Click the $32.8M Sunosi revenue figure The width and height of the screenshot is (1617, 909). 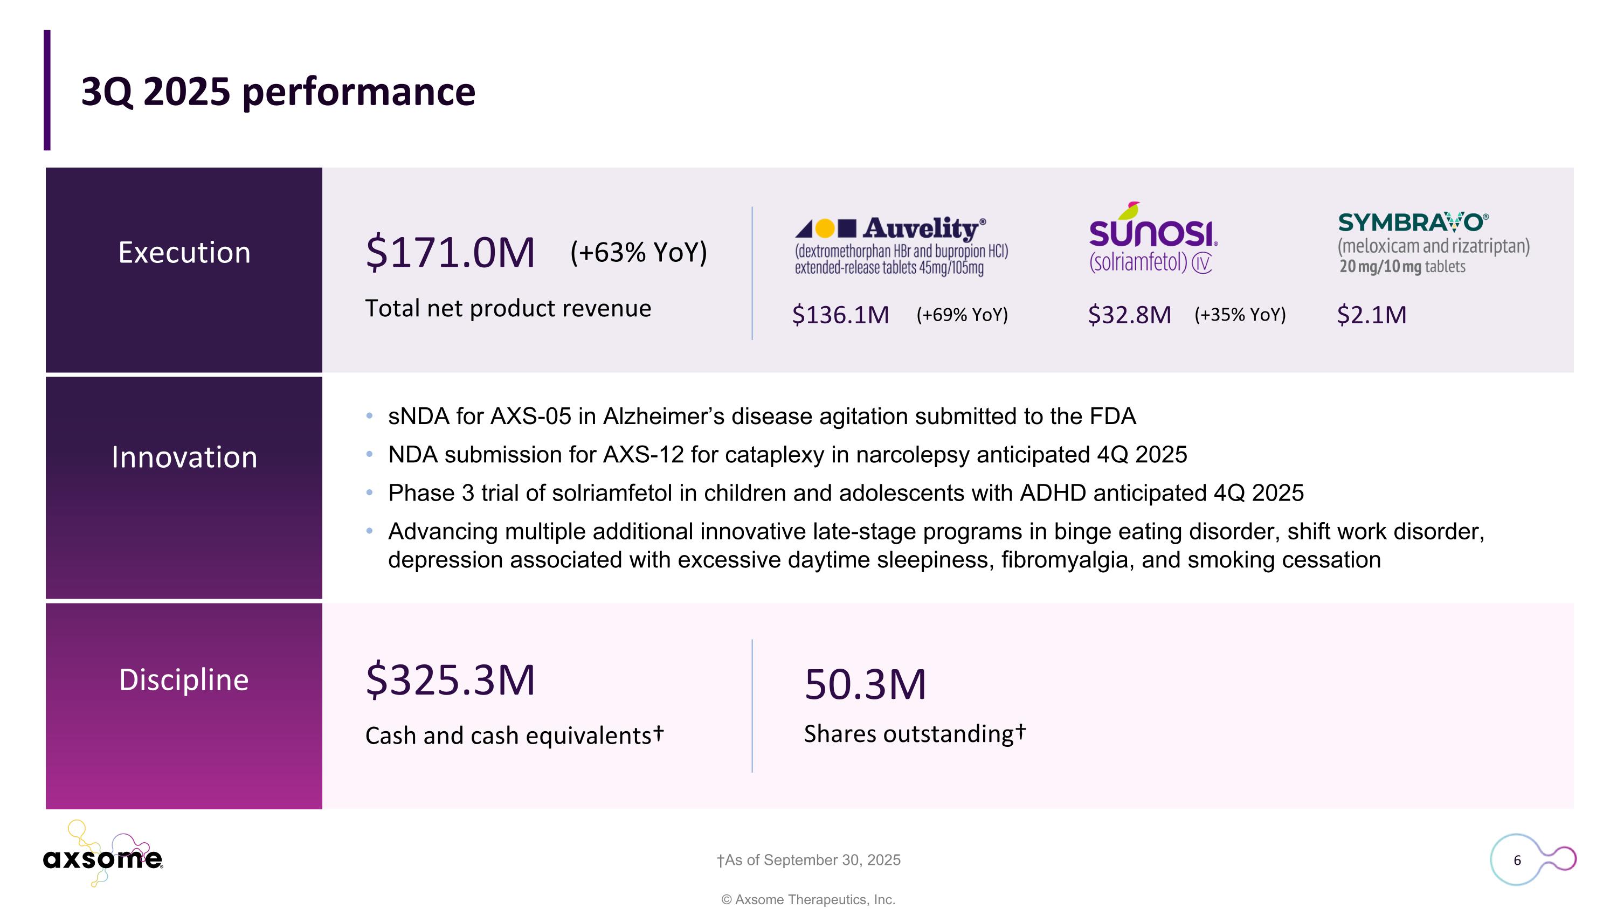1129,315
